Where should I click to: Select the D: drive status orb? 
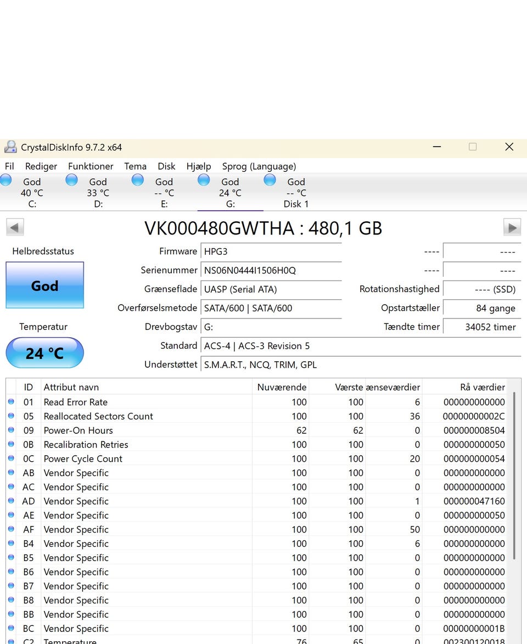coord(72,180)
